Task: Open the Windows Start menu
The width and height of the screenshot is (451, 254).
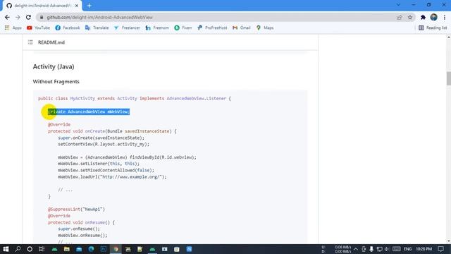Action: coord(6,249)
